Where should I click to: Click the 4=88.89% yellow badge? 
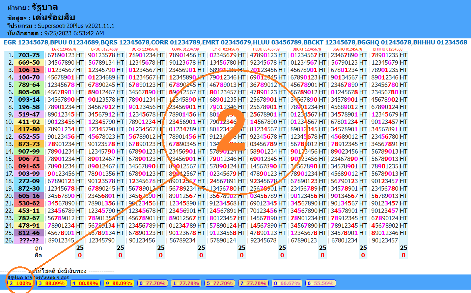85,283
